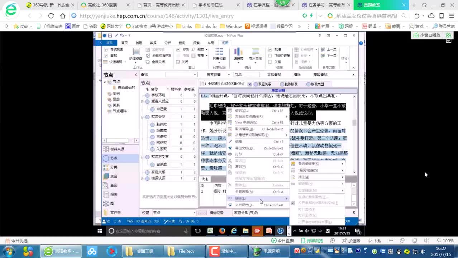Open the 查找 combo box dropdown arrow

coord(195,75)
